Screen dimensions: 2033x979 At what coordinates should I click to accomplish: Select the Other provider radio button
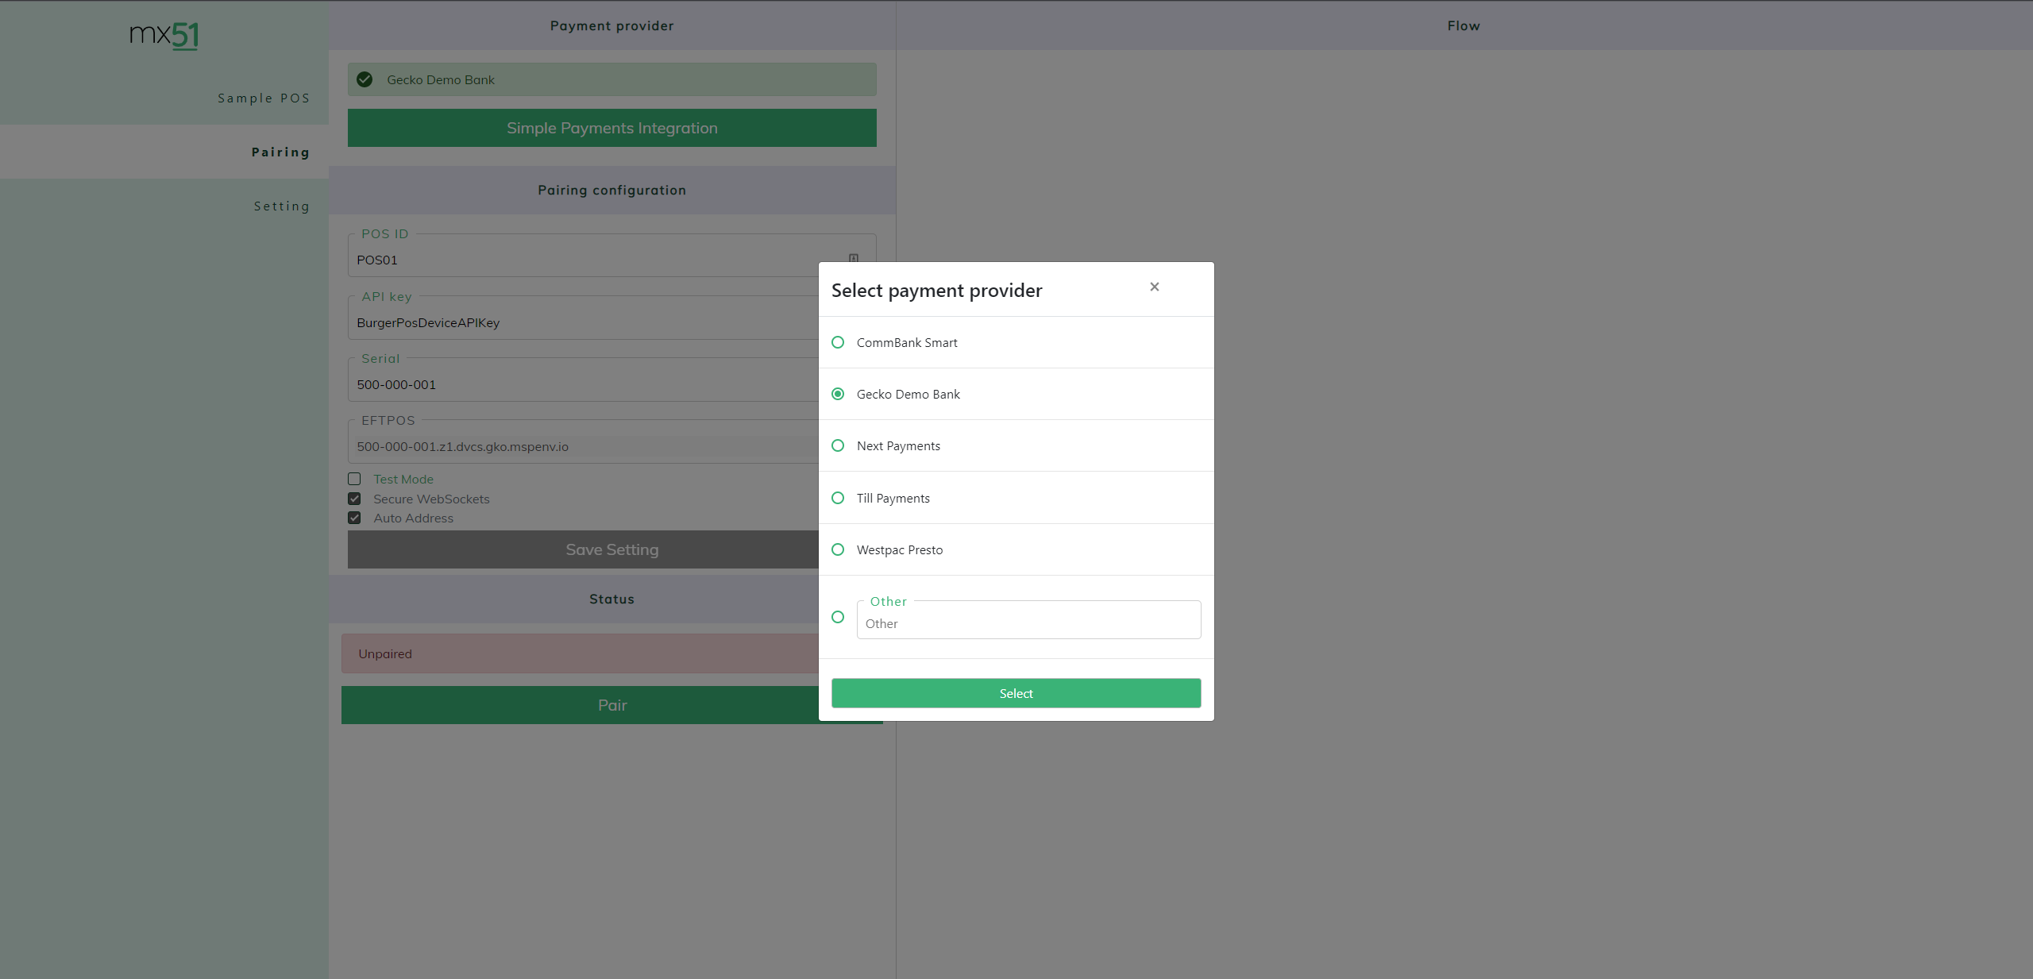pos(838,617)
